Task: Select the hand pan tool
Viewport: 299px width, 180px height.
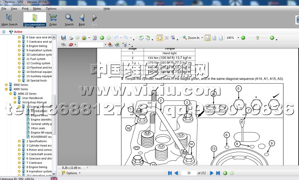Action: tap(160, 38)
